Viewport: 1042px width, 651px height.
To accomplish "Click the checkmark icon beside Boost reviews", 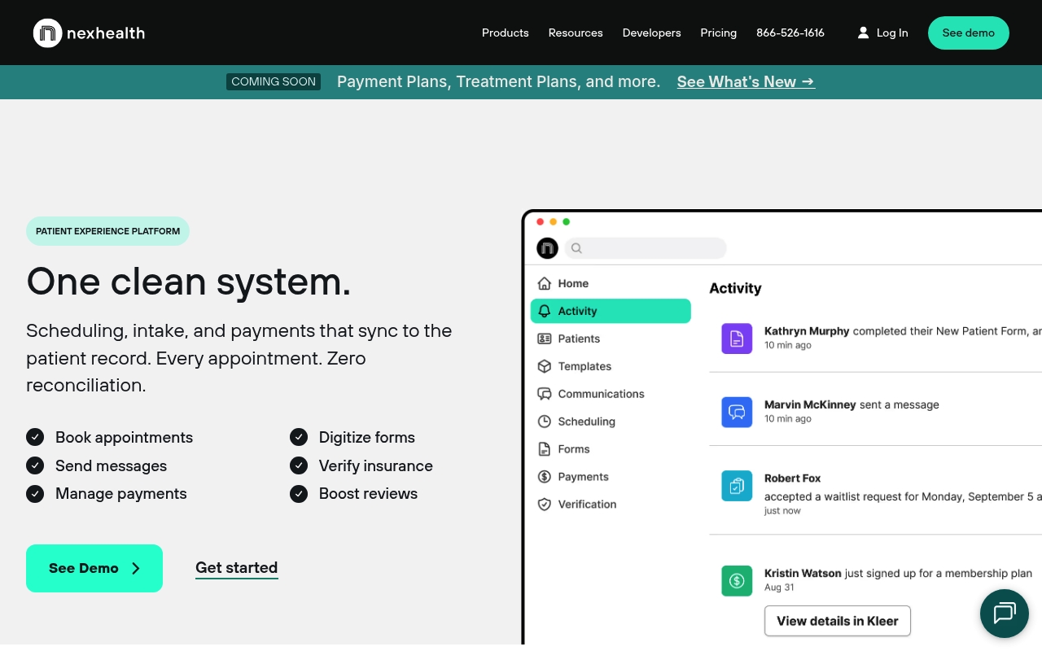I will 299,493.
